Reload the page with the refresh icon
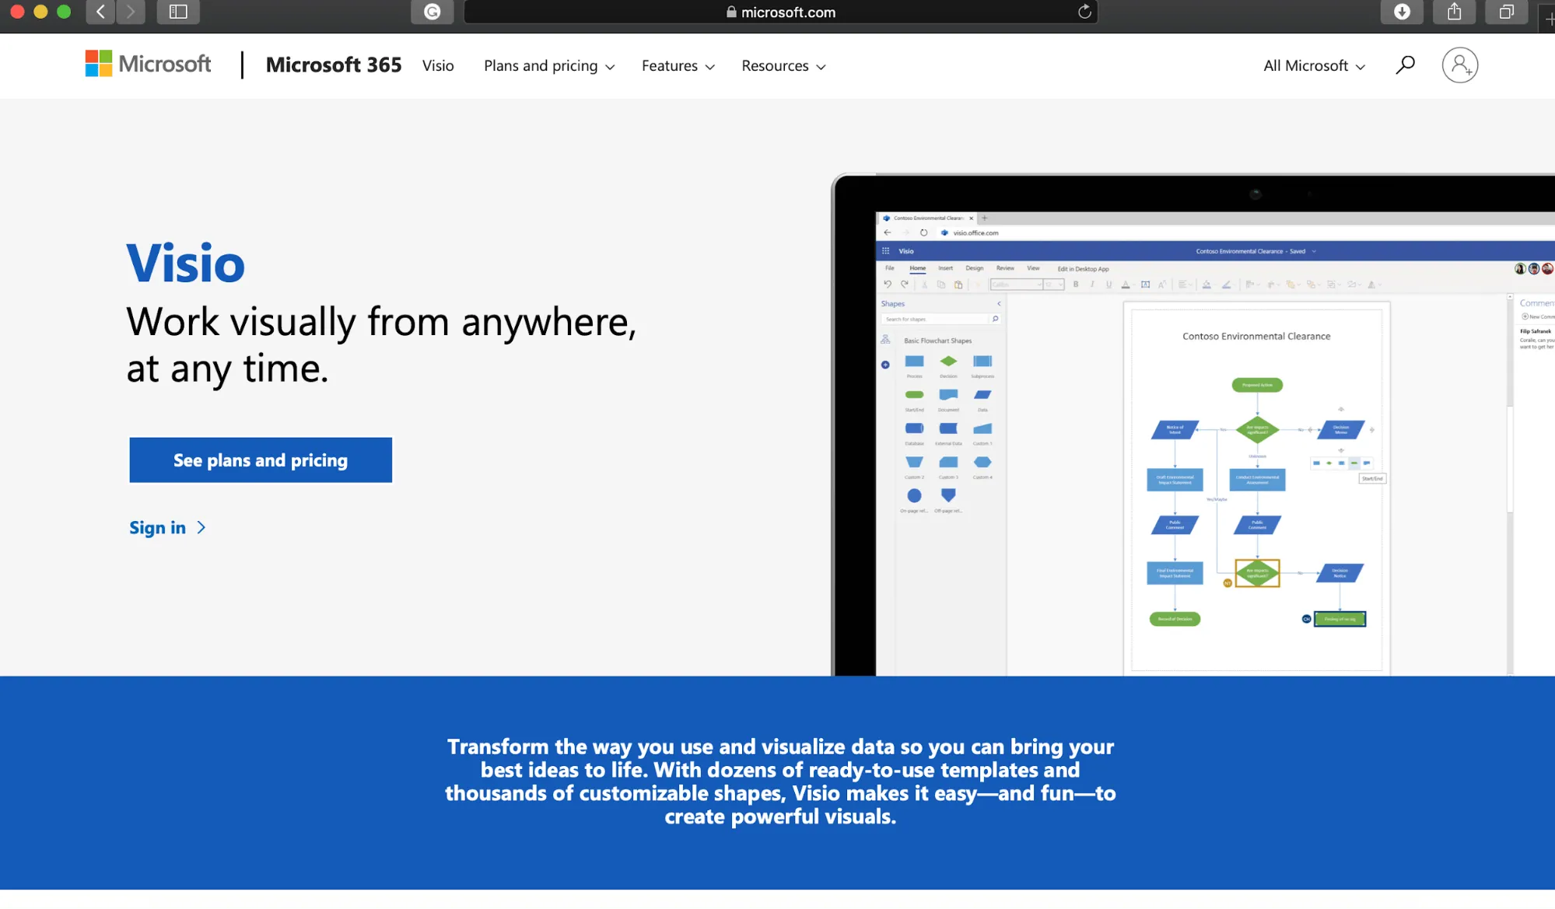This screenshot has height=909, width=1555. tap(1084, 12)
